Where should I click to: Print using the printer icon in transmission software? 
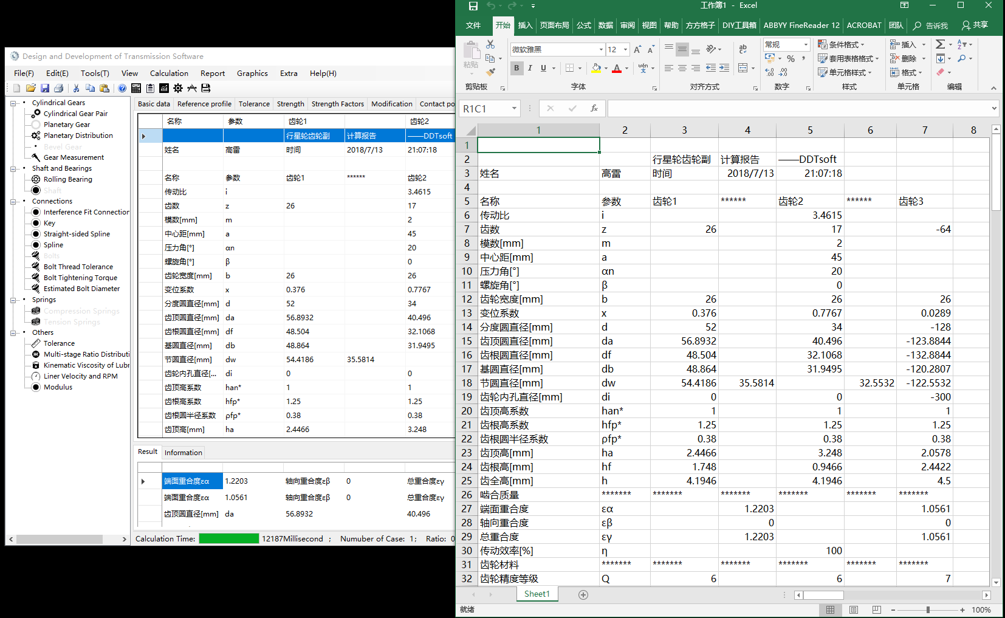(59, 88)
